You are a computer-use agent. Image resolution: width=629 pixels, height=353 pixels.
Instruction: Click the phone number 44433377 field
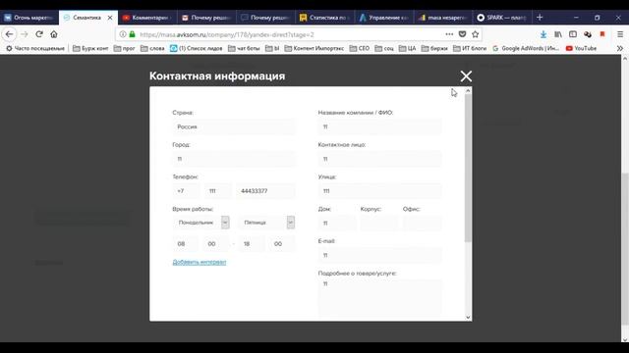tap(265, 191)
